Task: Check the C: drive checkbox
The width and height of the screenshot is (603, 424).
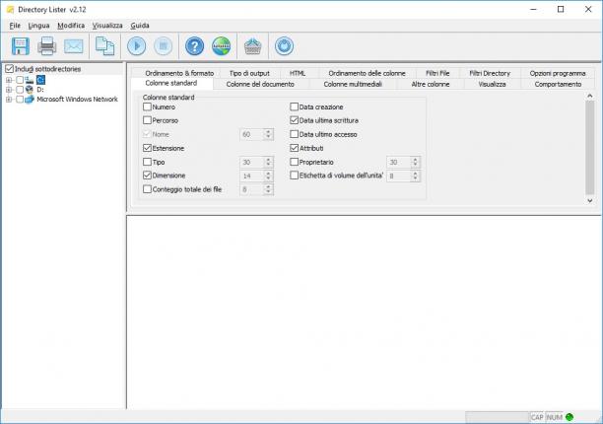Action: pos(20,80)
